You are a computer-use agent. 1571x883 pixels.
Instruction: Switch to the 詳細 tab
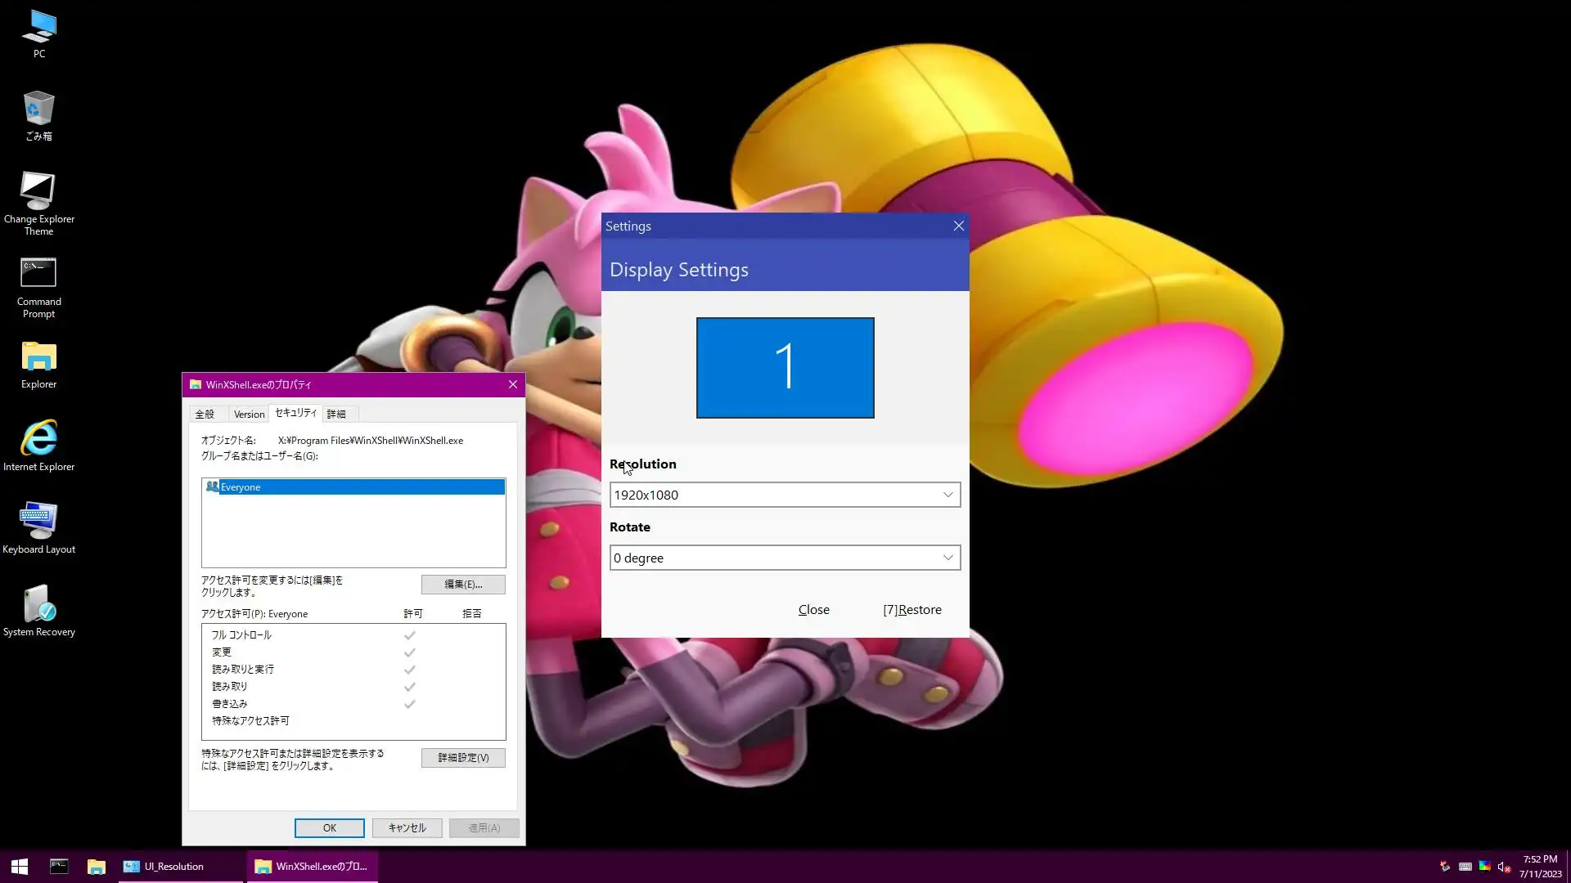pos(336,414)
